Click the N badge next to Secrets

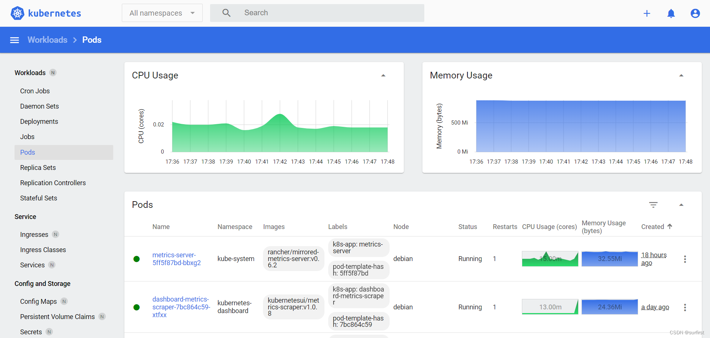tap(49, 332)
